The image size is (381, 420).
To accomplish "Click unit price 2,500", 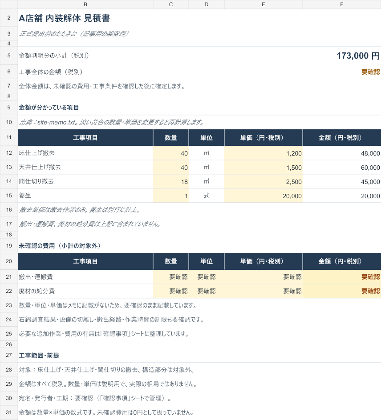I will (x=263, y=182).
